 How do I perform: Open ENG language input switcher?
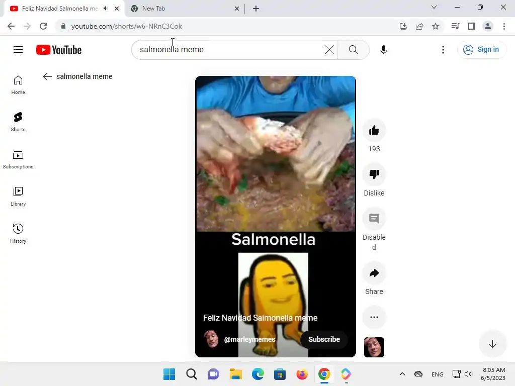click(437, 374)
